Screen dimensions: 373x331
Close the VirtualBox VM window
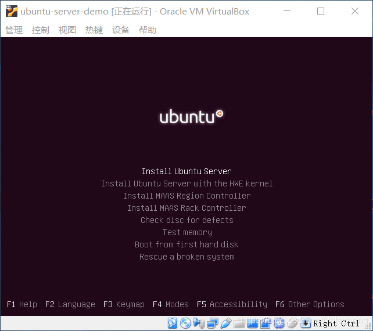coord(355,11)
